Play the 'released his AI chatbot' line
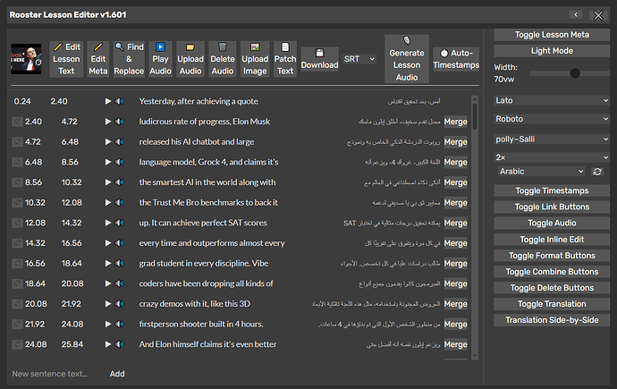Viewport: 617px width, 389px height. (108, 142)
